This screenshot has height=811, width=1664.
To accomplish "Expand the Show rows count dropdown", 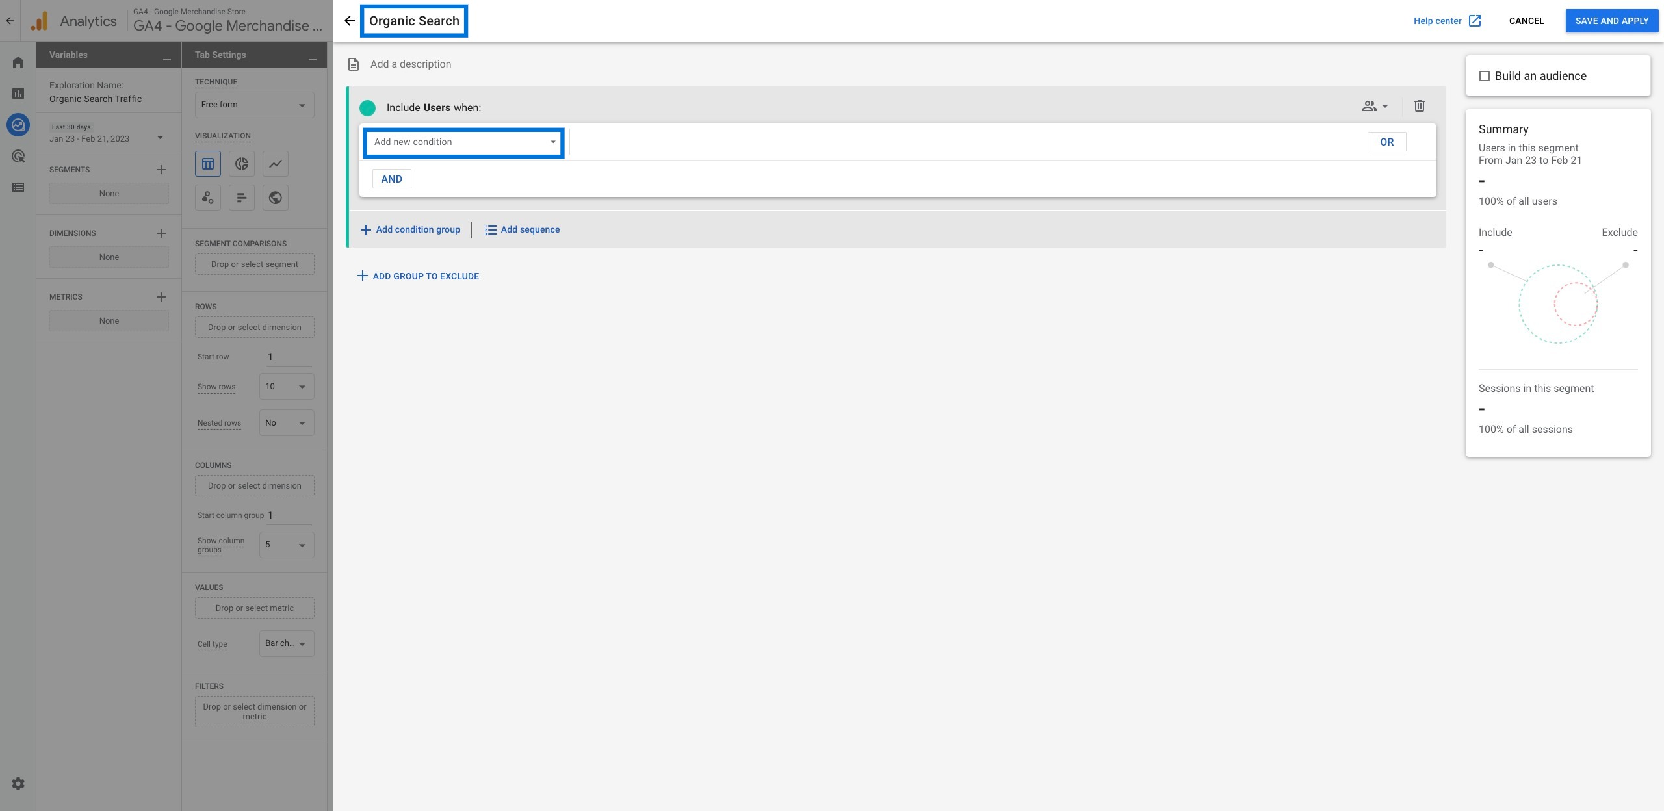I will [x=285, y=387].
